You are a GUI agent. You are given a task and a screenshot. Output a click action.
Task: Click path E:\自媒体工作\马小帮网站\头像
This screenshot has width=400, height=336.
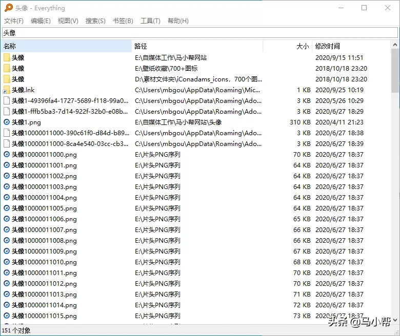(178, 122)
